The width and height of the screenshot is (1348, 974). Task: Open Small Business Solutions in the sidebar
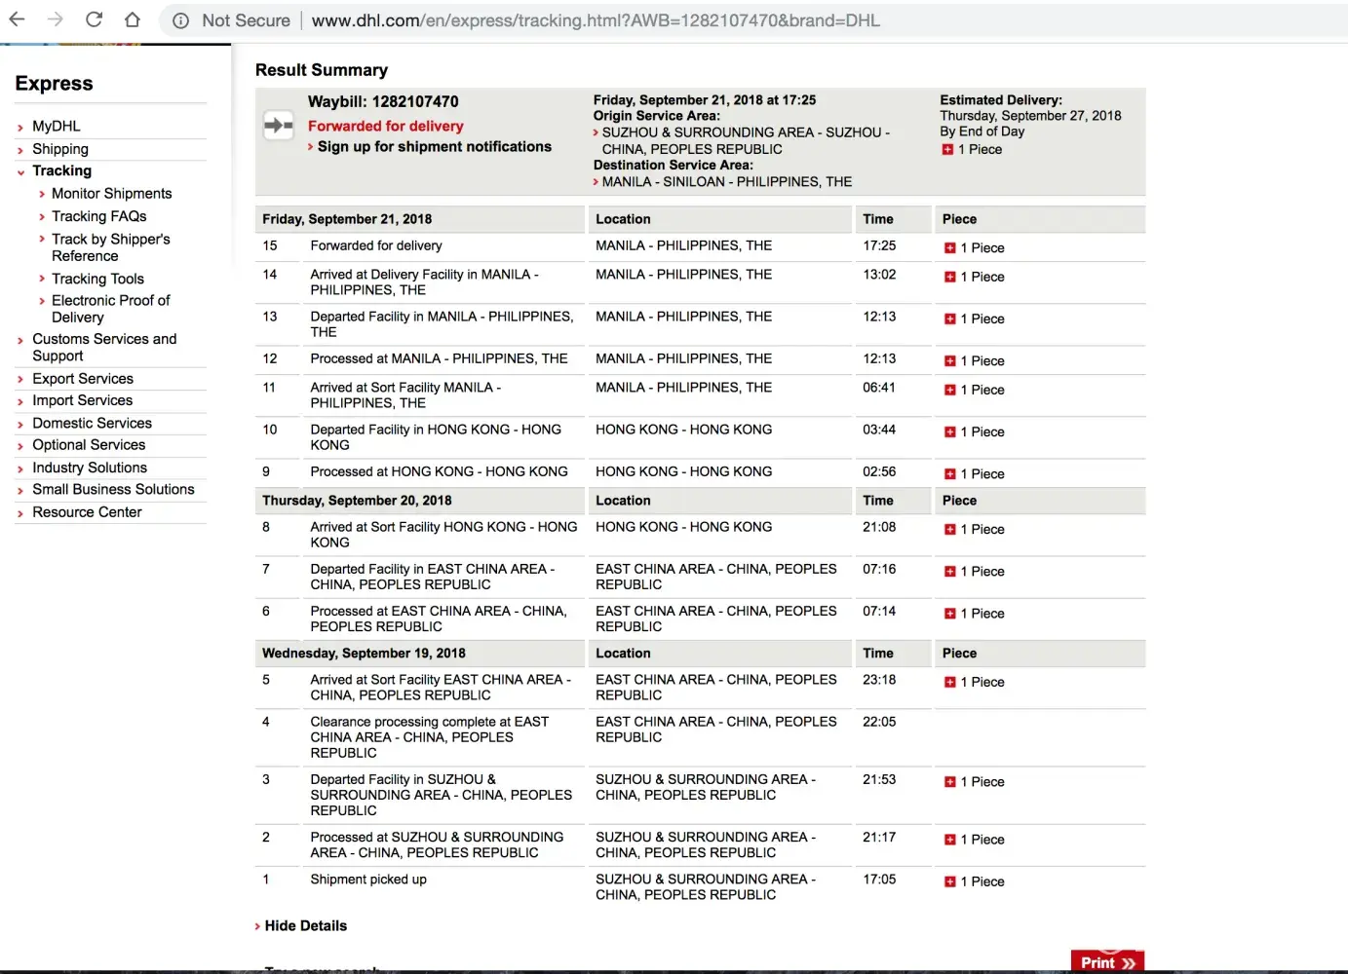tap(113, 490)
